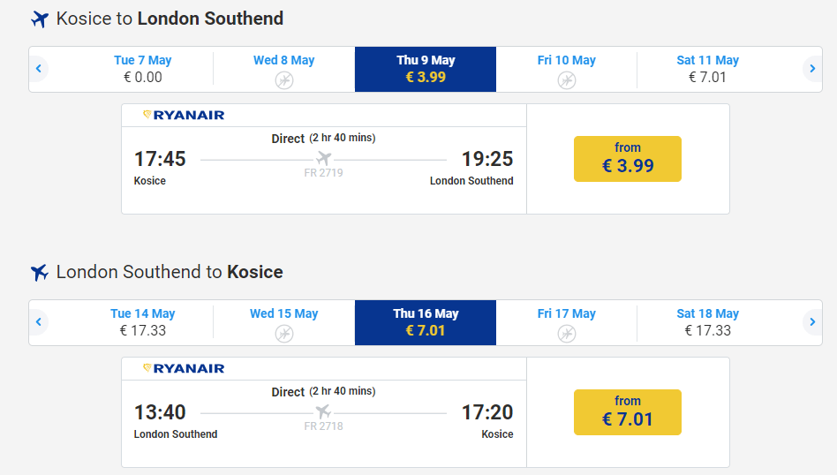837x475 pixels.
Task: Click the no-flight icon under Fri 10 May
Action: pyautogui.click(x=566, y=80)
